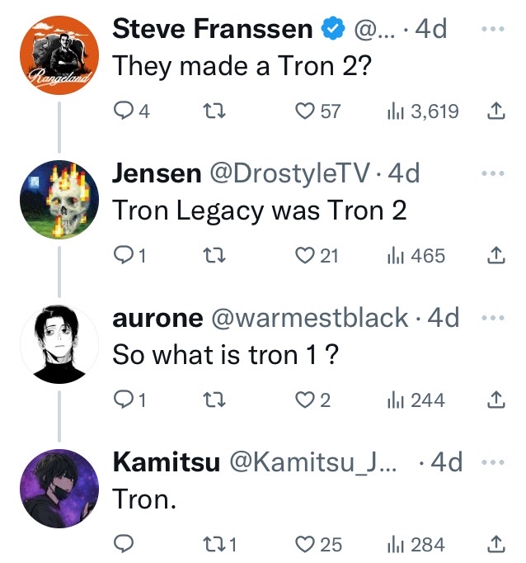Image resolution: width=526 pixels, height=563 pixels.
Task: Open more options on Steve Franssen's tweet
Action: pyautogui.click(x=491, y=29)
